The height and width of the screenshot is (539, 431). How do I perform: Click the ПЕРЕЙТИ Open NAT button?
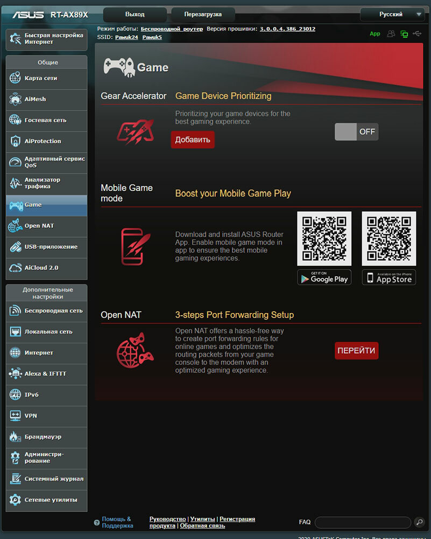click(356, 351)
